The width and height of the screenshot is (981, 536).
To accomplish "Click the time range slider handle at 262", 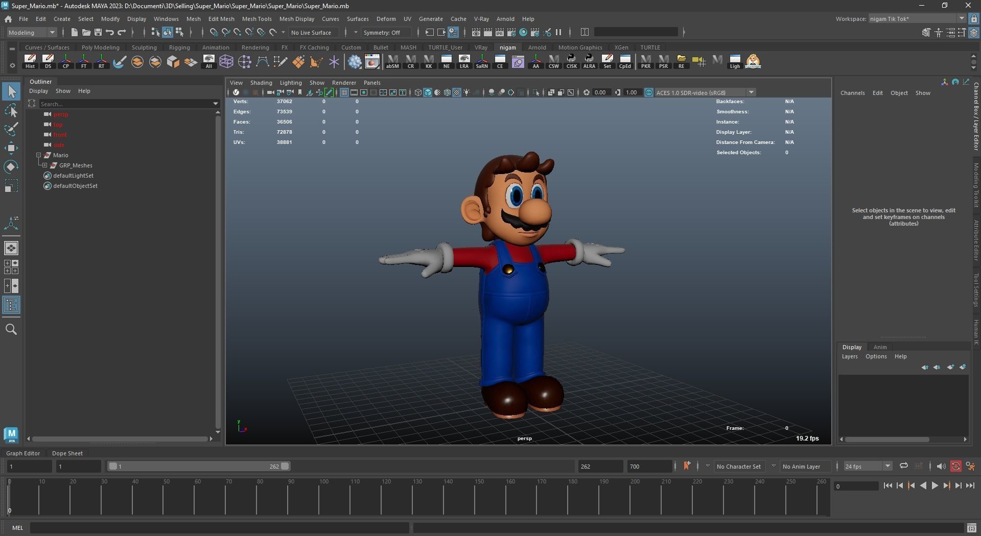I will point(285,466).
